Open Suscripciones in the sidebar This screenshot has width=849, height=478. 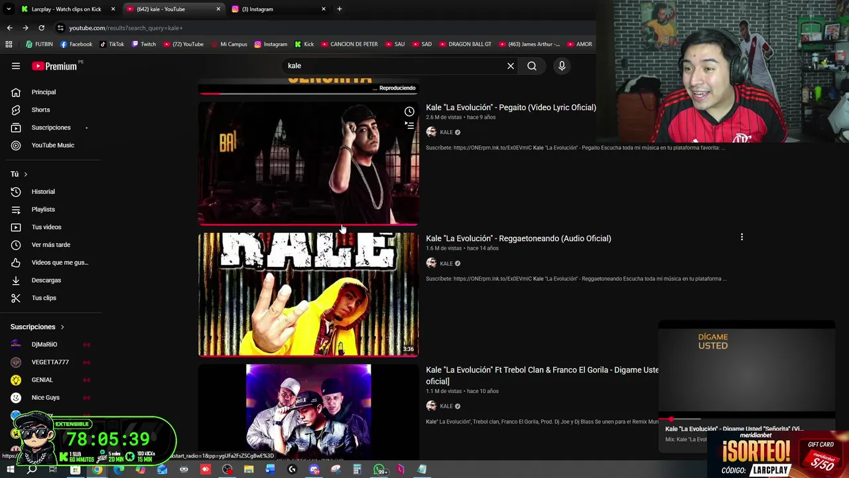(50, 127)
